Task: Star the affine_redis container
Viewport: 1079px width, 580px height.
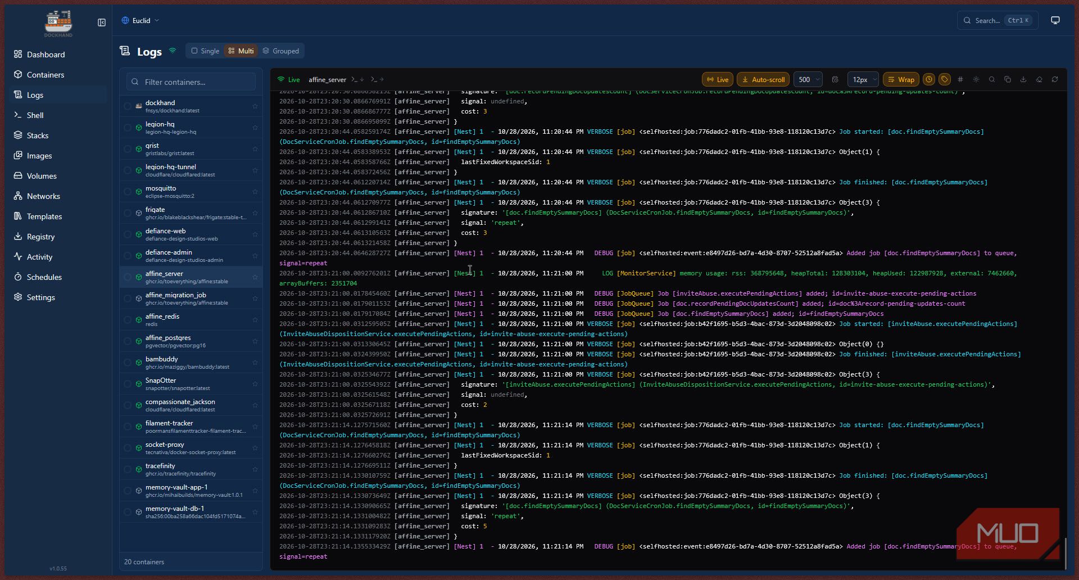Action: (255, 320)
